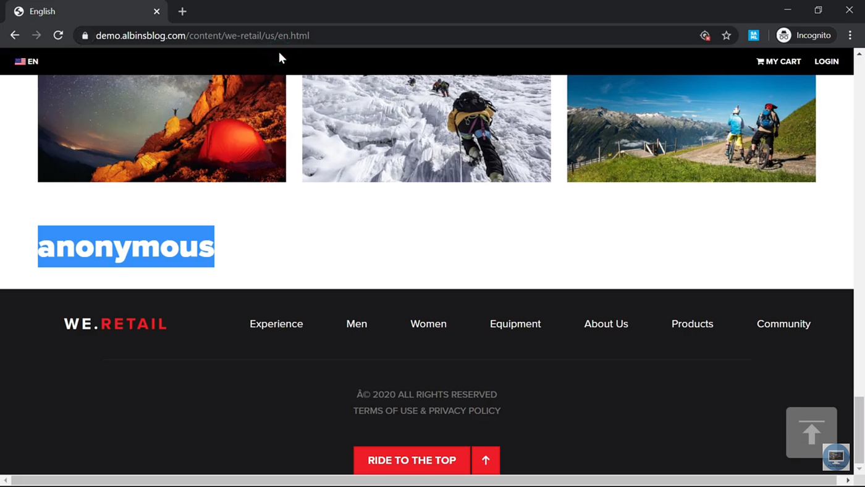Open Women in footer navigation
This screenshot has width=865, height=487.
(428, 324)
